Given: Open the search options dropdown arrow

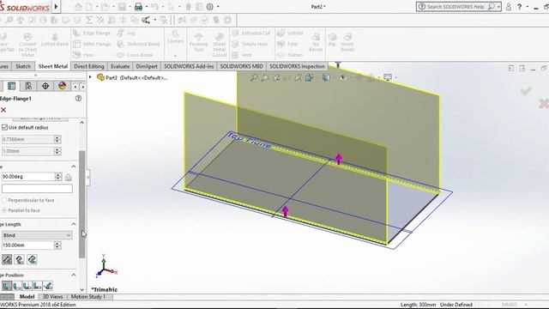Looking at the screenshot, I should click(x=498, y=7).
